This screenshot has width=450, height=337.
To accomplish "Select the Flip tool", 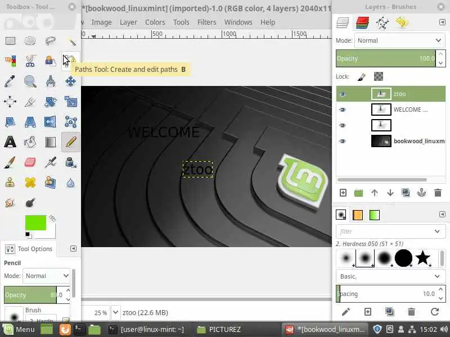I will [x=51, y=122].
